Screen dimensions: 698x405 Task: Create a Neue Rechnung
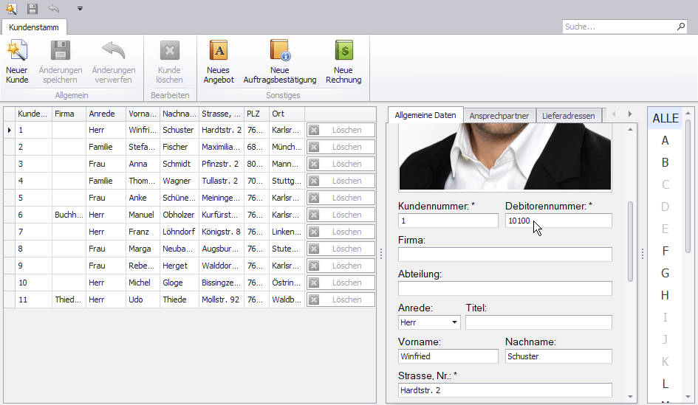click(x=343, y=62)
